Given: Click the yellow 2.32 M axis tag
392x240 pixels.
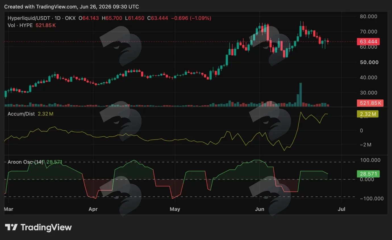Looking at the screenshot, I should [x=368, y=114].
